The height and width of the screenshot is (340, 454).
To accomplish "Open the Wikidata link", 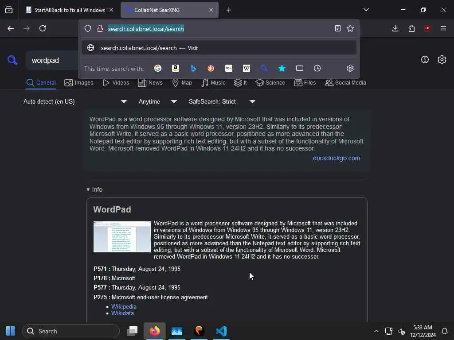I will point(122,313).
